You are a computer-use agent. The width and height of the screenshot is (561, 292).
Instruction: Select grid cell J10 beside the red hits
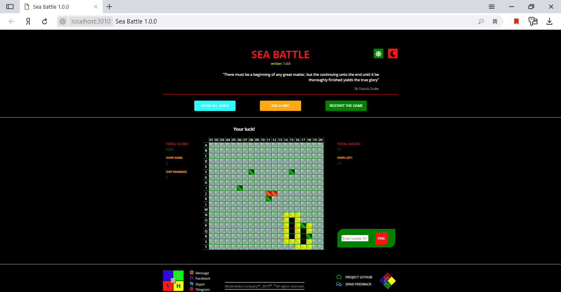point(263,193)
